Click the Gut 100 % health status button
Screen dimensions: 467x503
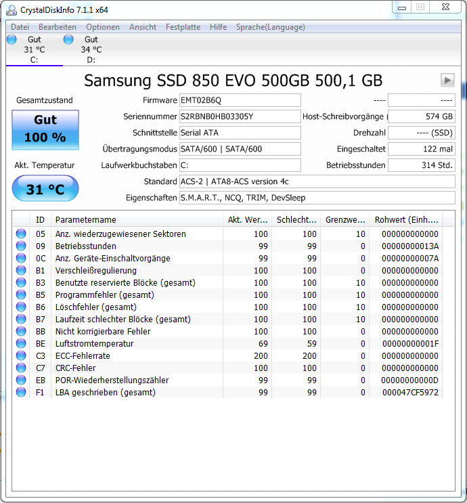point(45,129)
